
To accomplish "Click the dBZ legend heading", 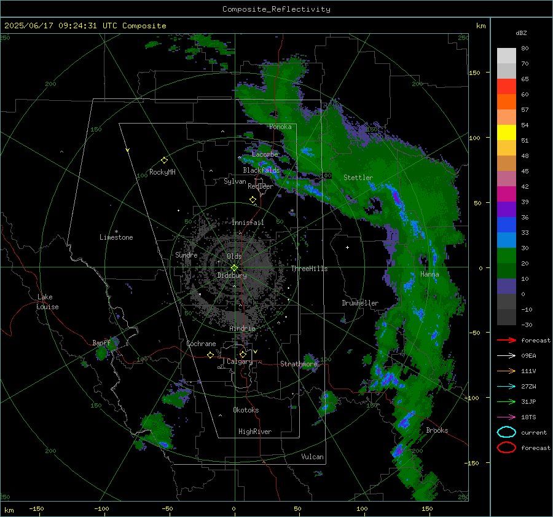I will coord(521,33).
